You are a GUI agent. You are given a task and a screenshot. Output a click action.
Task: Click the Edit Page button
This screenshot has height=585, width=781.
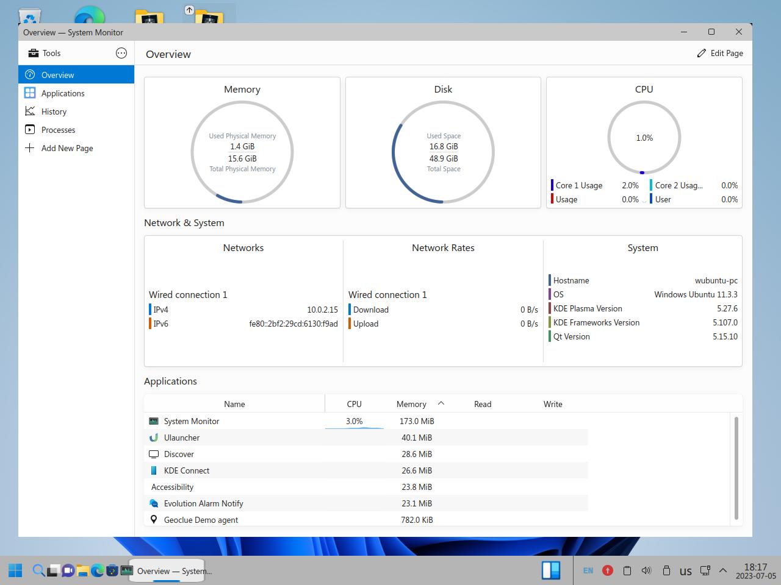pyautogui.click(x=720, y=53)
